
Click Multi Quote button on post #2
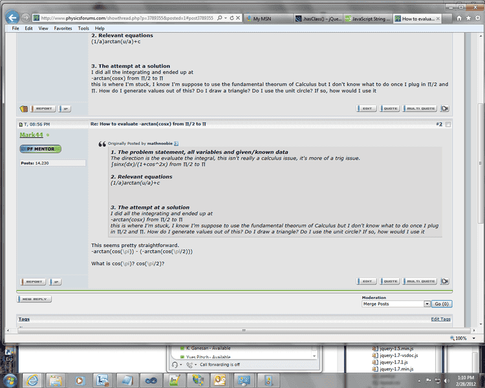[420, 281]
